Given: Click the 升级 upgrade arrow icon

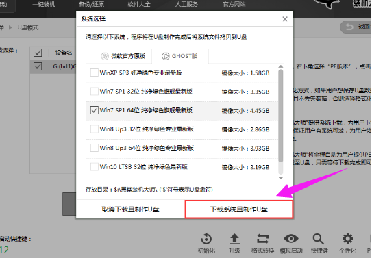Looking at the screenshot, I should pyautogui.click(x=234, y=239).
